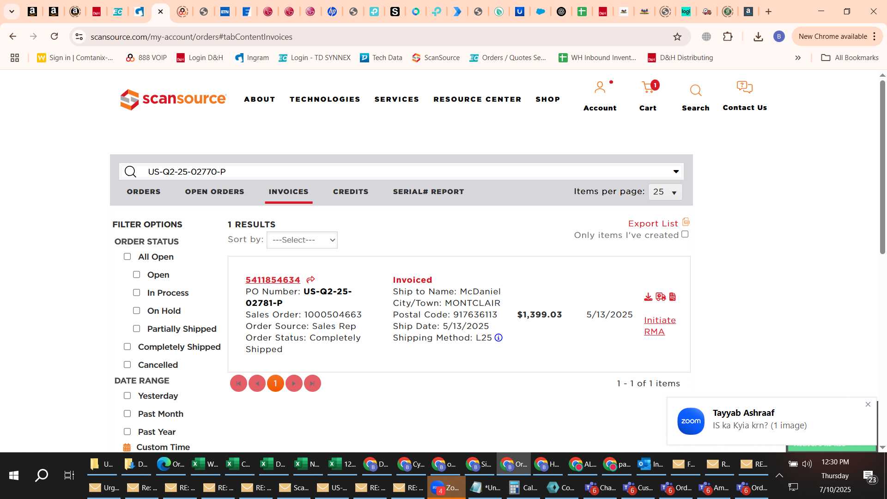Open ScanSource bookmark in bookmarks bar
The height and width of the screenshot is (499, 887).
436,58
